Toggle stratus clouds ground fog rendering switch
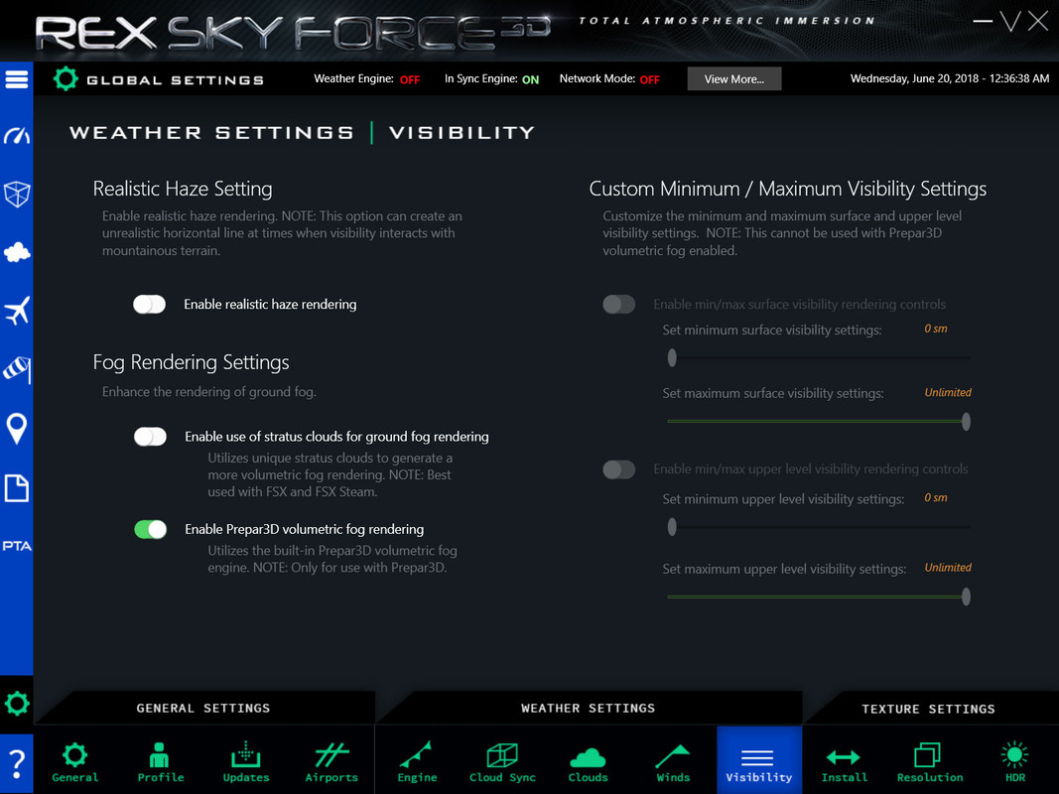Viewport: 1059px width, 794px height. point(150,437)
